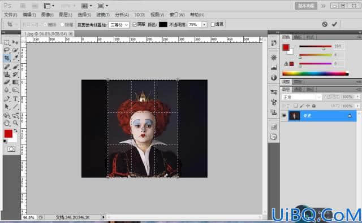The height and width of the screenshot is (223, 362).
Task: Toggle lock all in Layers panel
Action: (314, 106)
